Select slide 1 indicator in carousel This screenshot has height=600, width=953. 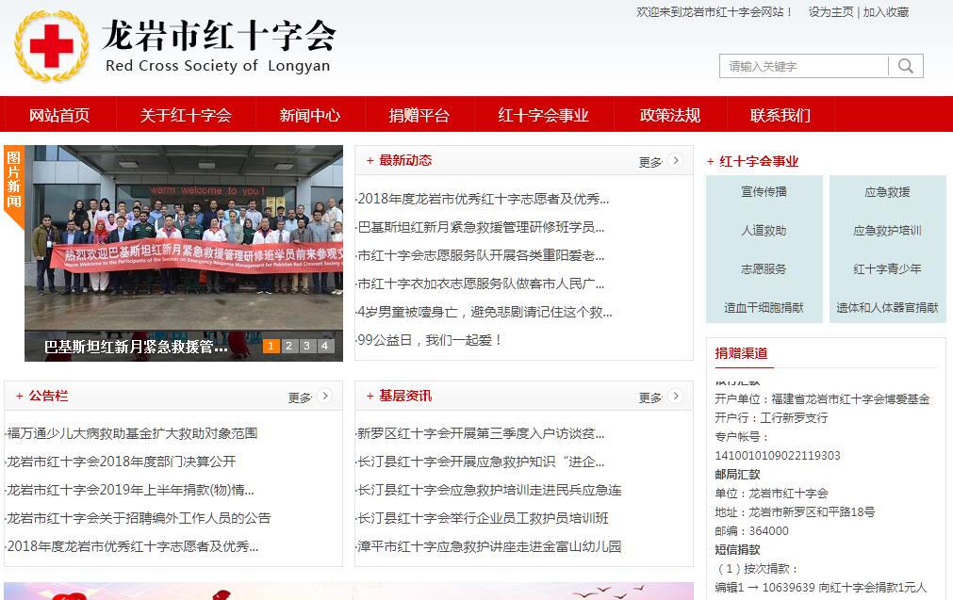(271, 346)
